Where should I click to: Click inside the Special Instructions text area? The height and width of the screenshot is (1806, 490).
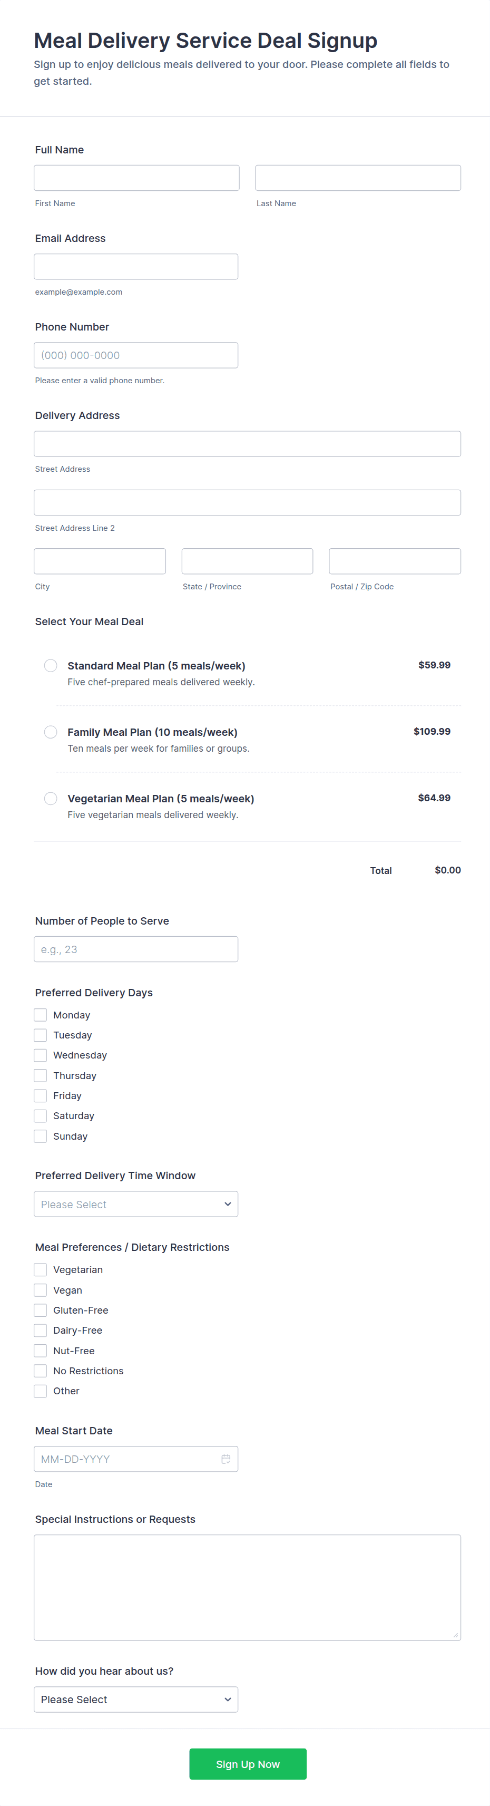248,1587
